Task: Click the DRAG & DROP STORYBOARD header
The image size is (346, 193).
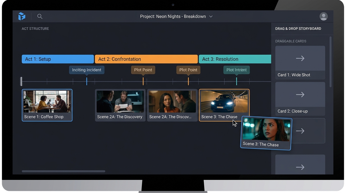Action: tap(298, 29)
